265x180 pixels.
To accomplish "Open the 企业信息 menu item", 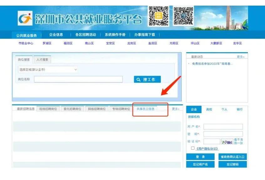I will (56, 35).
